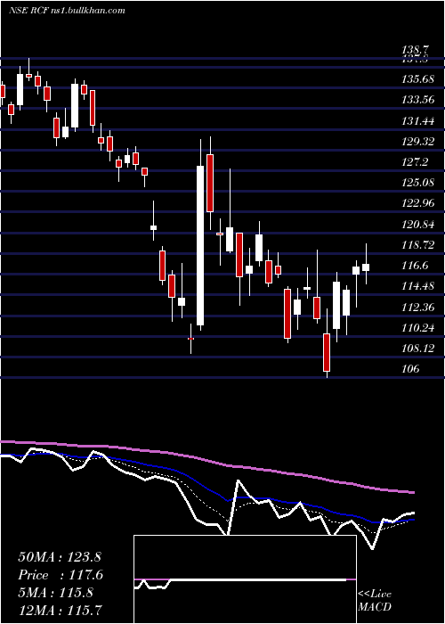Select the 112.36 price axis label
Viewport: 445px width, 624px height.
(x=417, y=308)
